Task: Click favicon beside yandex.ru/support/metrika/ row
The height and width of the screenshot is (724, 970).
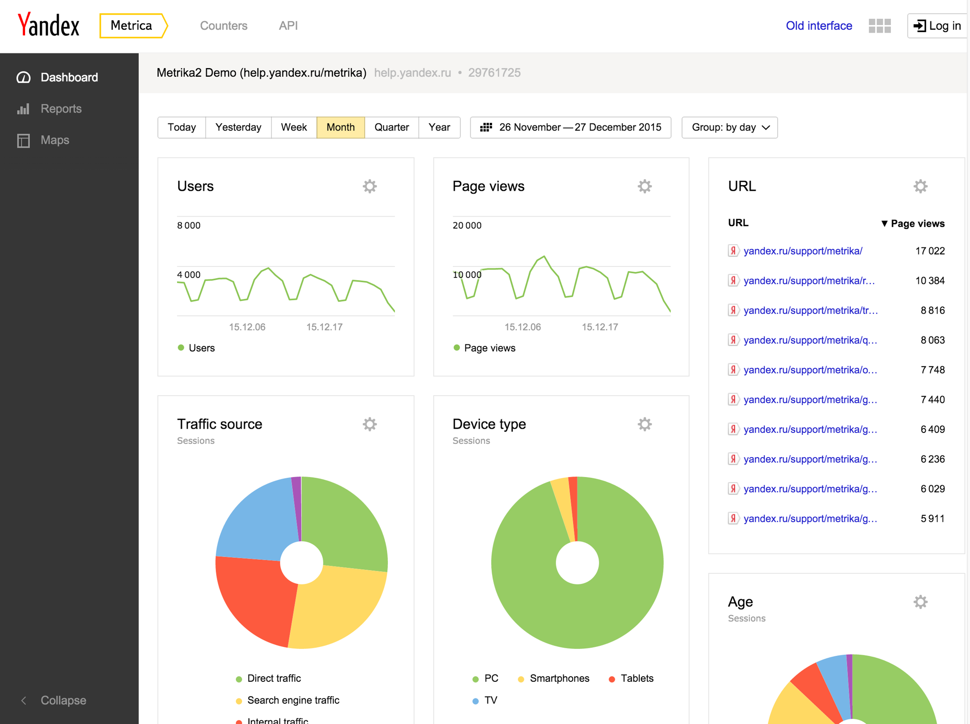Action: pyautogui.click(x=733, y=251)
